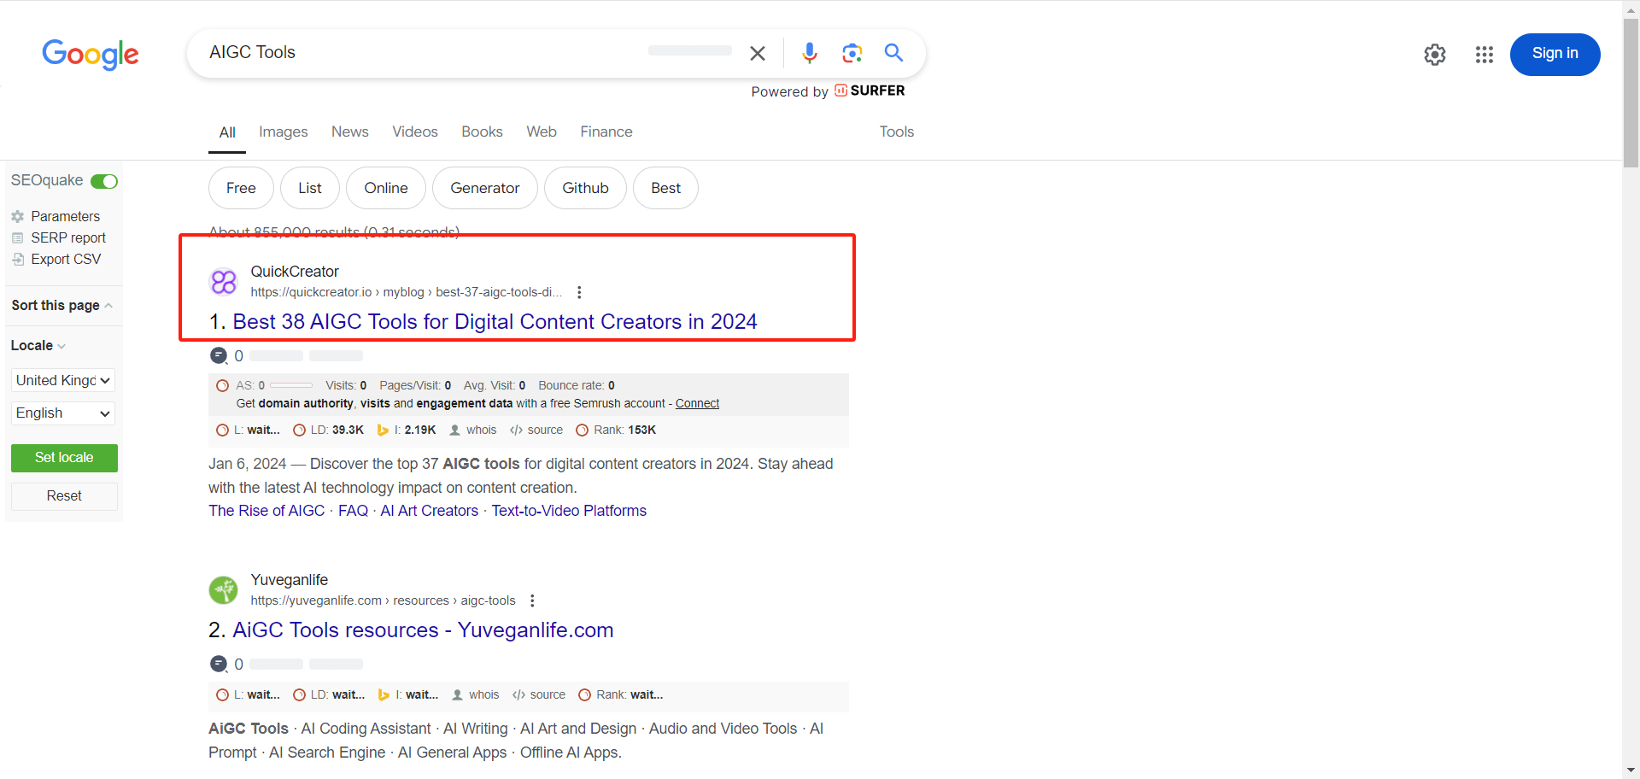Click the blue magnifier search icon
The height and width of the screenshot is (779, 1640).
click(x=893, y=53)
